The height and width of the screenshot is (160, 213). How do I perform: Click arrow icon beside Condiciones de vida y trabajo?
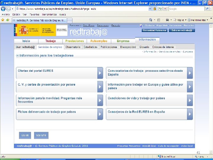click(x=190, y=100)
